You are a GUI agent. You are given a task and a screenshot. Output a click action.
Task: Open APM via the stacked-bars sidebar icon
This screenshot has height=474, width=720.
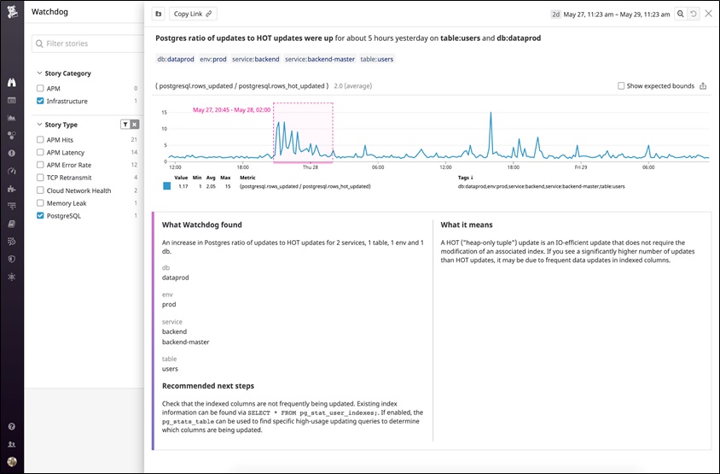click(x=12, y=206)
